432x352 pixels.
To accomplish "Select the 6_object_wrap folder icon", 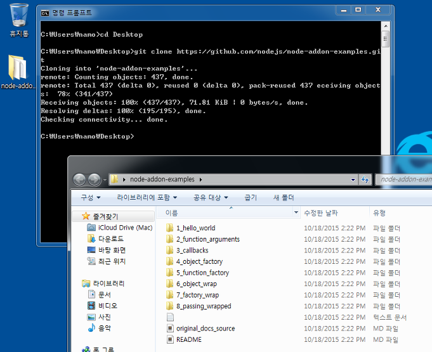I will click(170, 284).
